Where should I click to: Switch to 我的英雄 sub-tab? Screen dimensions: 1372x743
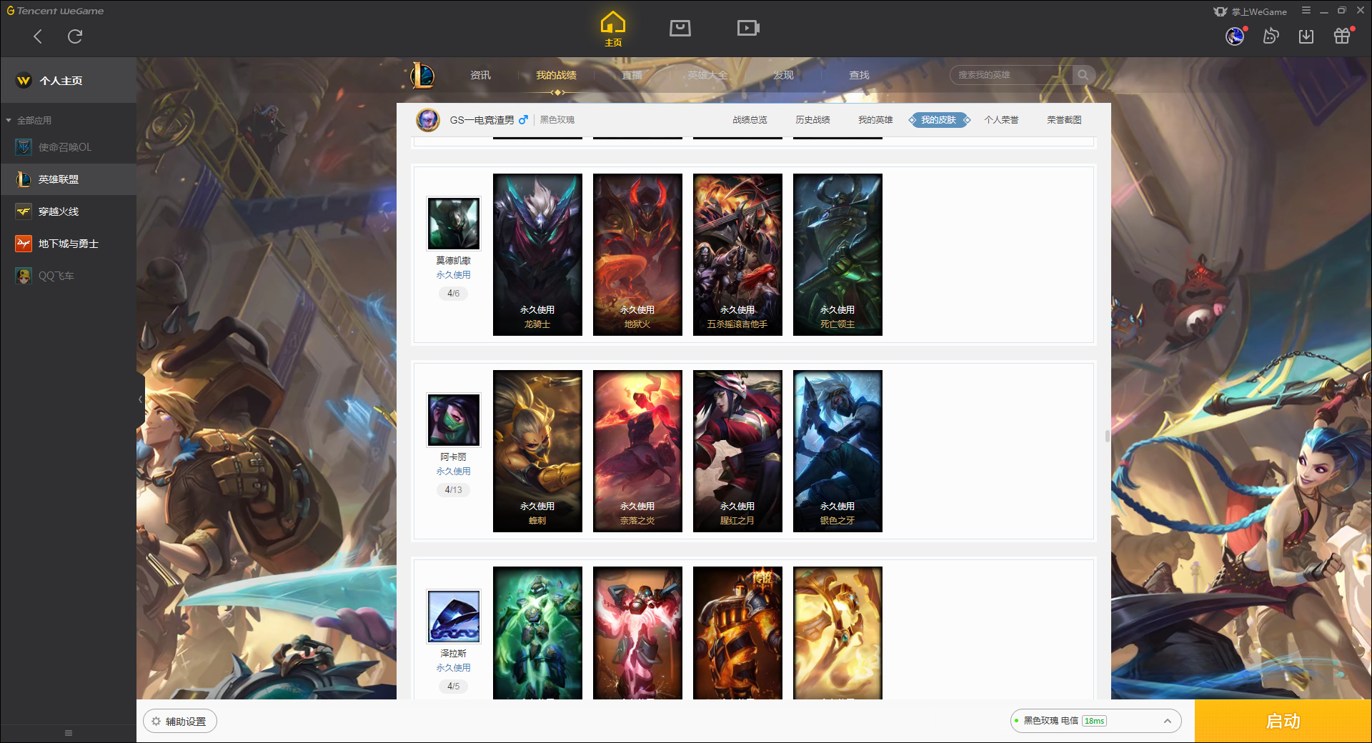[x=875, y=120]
